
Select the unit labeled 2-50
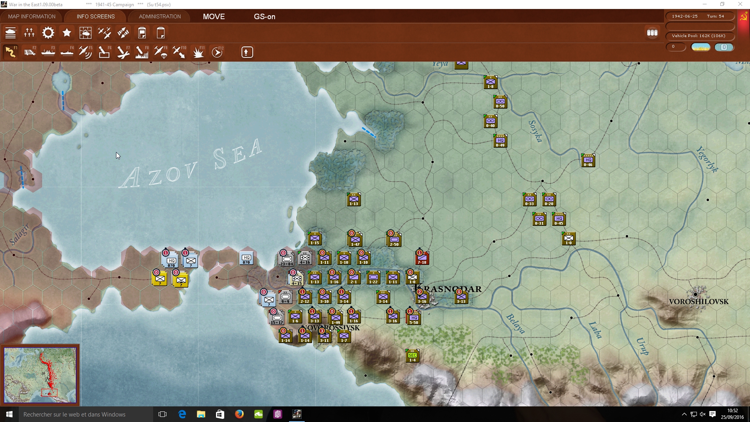pyautogui.click(x=395, y=240)
